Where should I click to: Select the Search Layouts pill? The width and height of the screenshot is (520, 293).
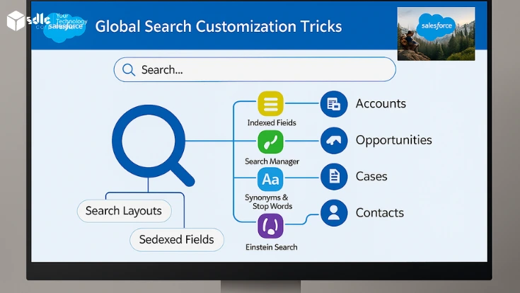coord(124,211)
